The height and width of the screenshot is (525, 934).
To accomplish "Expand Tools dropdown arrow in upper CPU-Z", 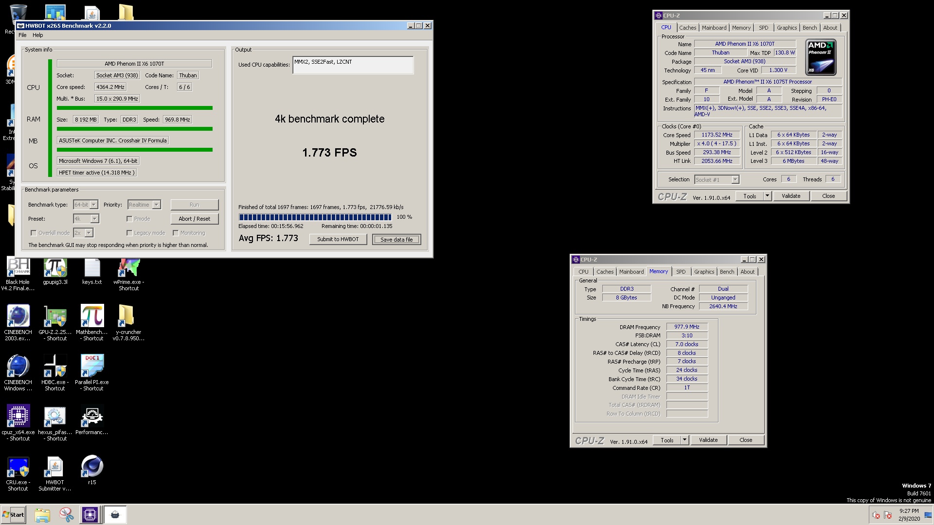I will point(767,196).
